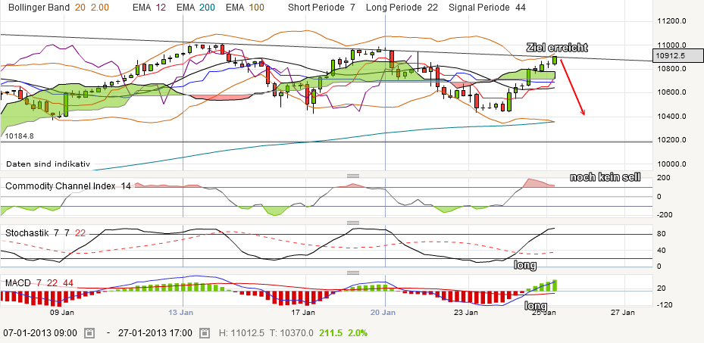
Task: Click the green change value 211.5
Action: [330, 333]
